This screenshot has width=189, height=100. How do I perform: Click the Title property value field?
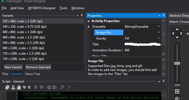[143, 44]
